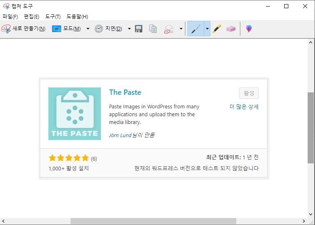Select the Pen tool
315x225 pixels.
click(196, 29)
